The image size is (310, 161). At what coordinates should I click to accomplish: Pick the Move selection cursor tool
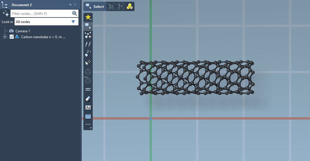tap(88, 63)
